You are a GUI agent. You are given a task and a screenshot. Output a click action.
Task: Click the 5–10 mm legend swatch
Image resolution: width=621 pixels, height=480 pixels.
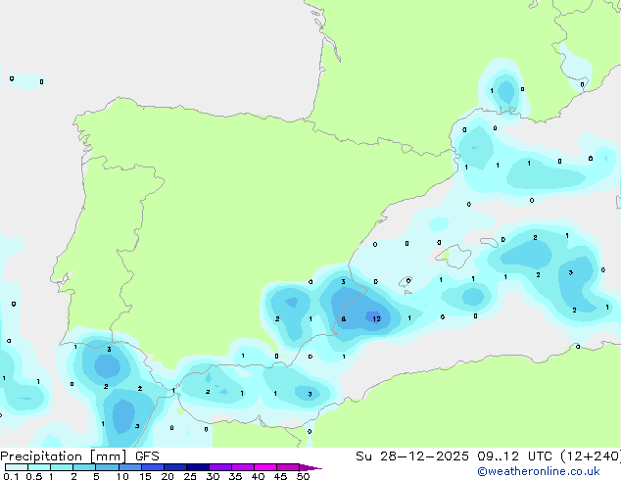[x=107, y=467]
